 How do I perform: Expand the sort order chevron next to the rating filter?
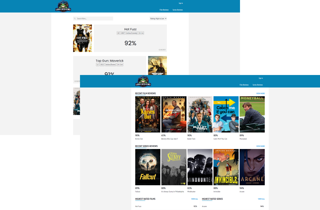pos(165,18)
